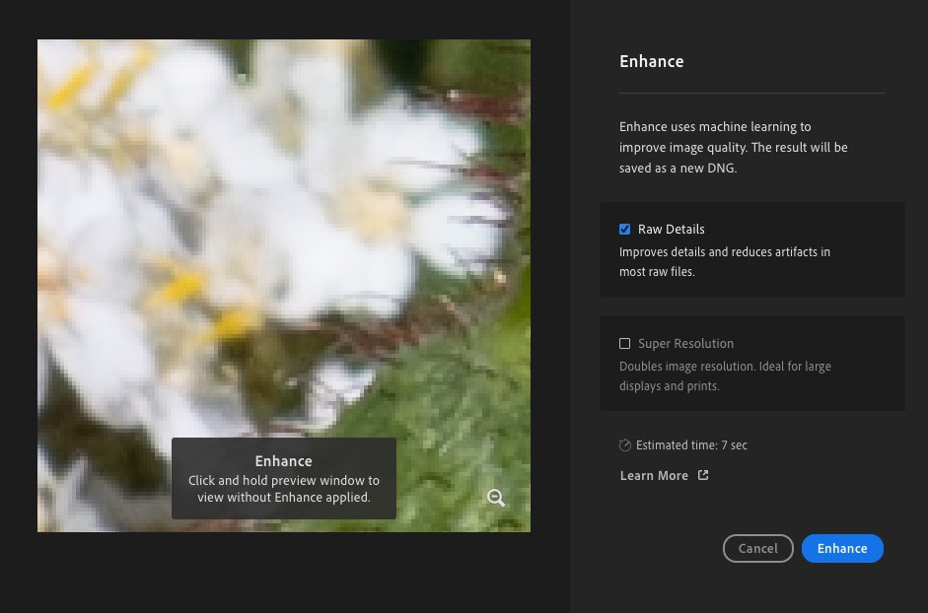Click 'Enhance uses machine learning' paragraph
The height and width of the screenshot is (613, 928).
tap(734, 147)
